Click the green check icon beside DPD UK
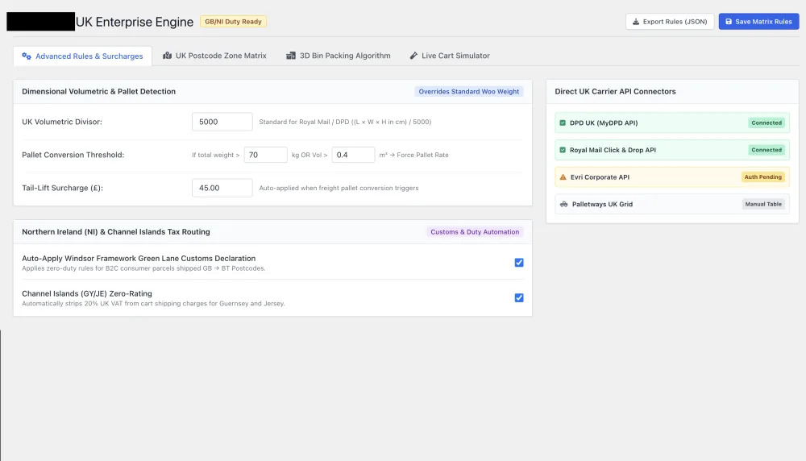 (563, 123)
